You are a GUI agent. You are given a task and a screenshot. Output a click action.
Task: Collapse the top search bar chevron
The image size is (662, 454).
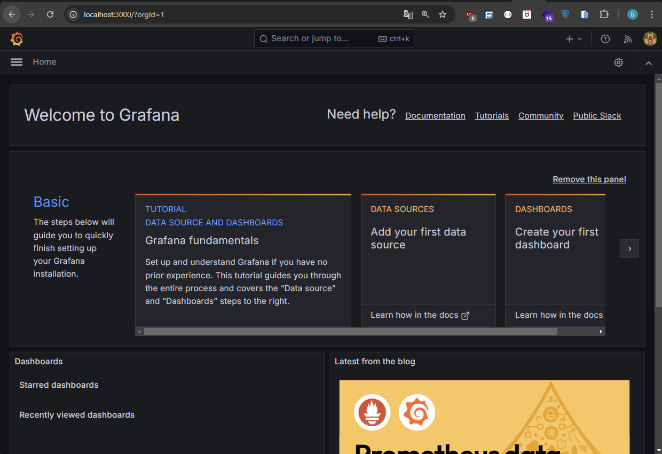649,63
